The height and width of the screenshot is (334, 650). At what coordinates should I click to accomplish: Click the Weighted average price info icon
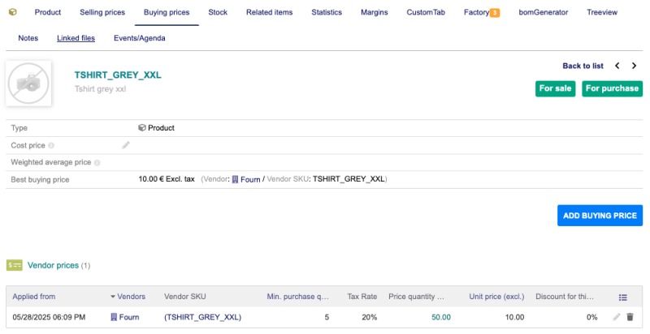pos(97,163)
